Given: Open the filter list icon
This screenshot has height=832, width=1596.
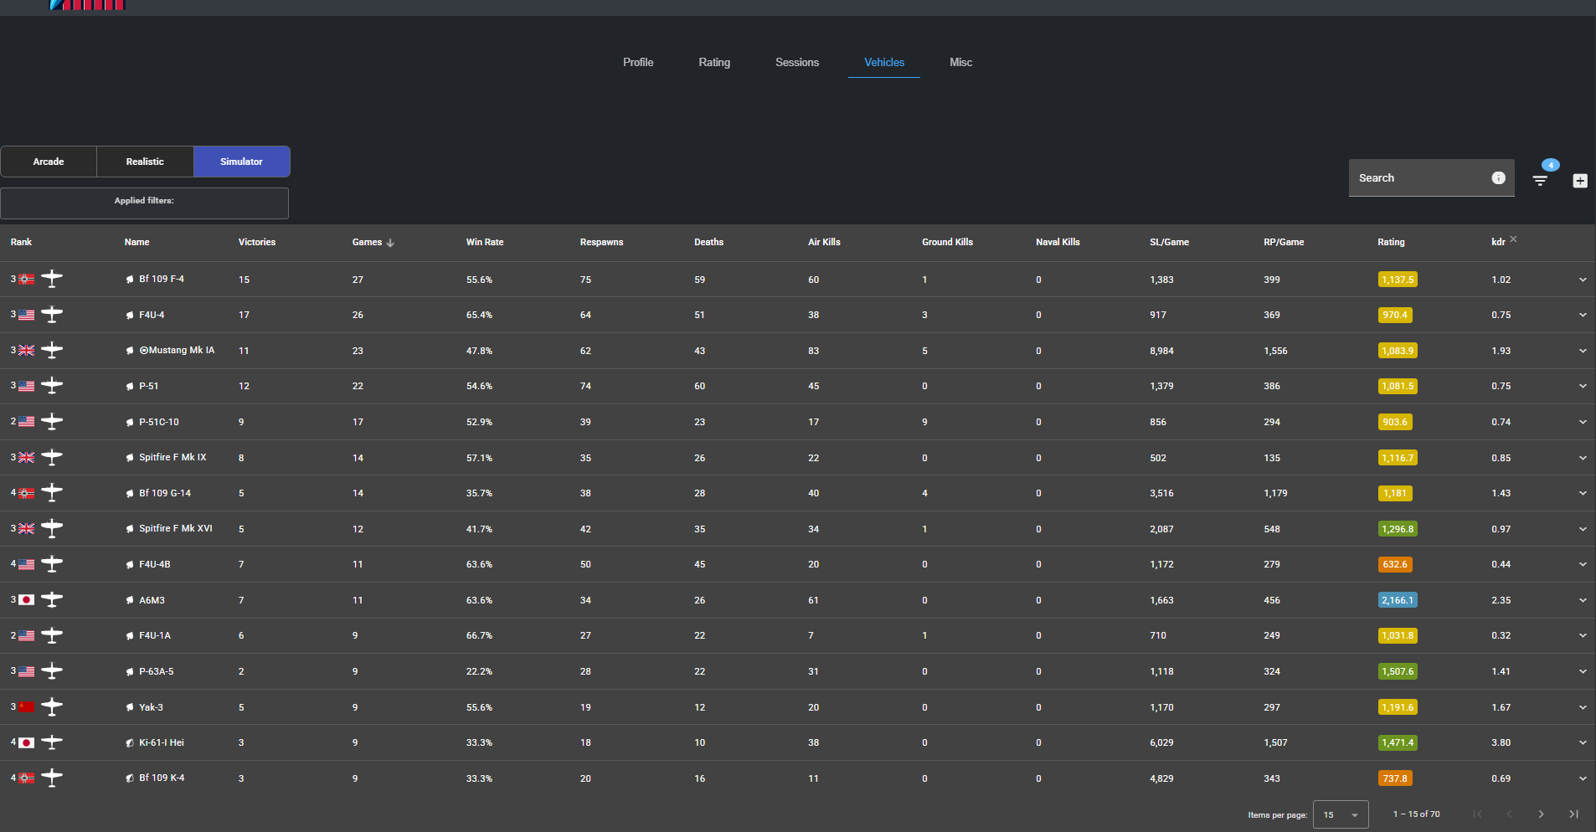Looking at the screenshot, I should (x=1540, y=181).
